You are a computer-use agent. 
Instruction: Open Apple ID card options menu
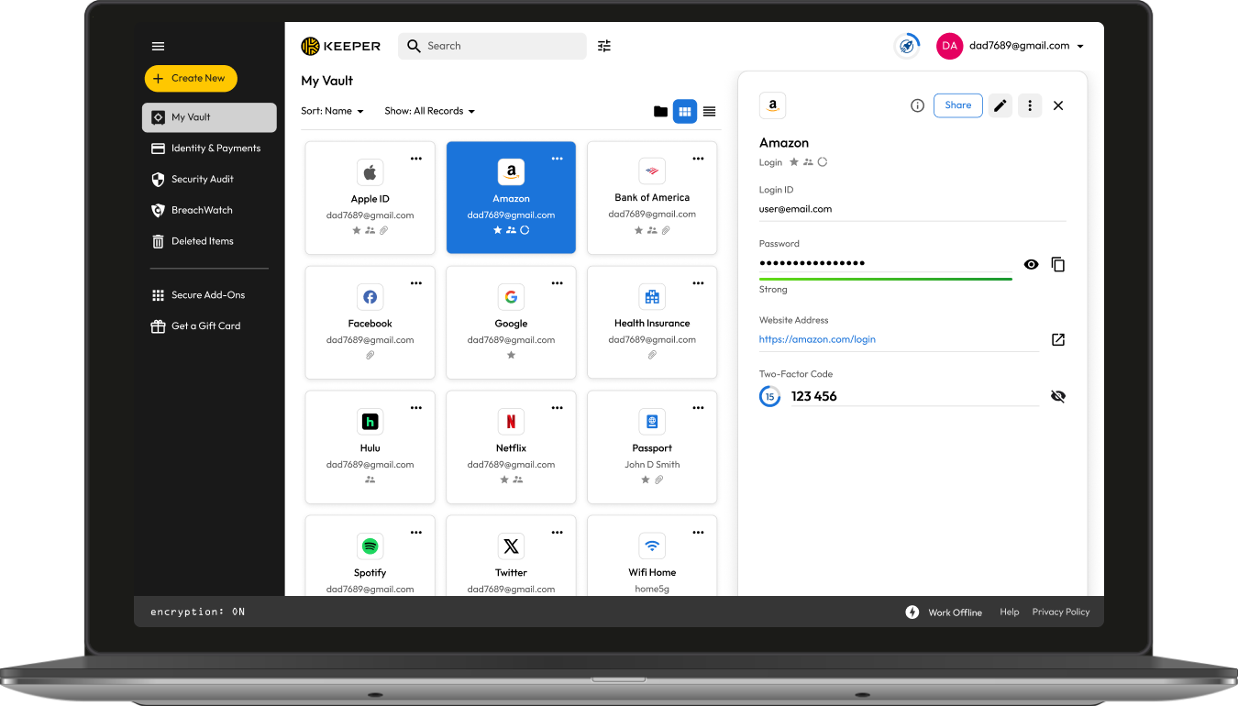416,159
